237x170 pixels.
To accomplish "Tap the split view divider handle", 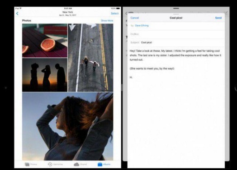I will [122, 87].
